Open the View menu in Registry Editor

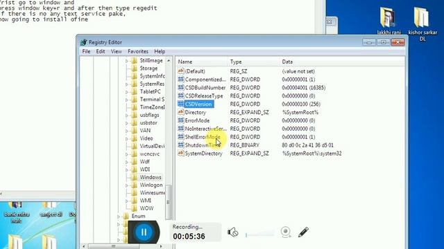coord(116,51)
